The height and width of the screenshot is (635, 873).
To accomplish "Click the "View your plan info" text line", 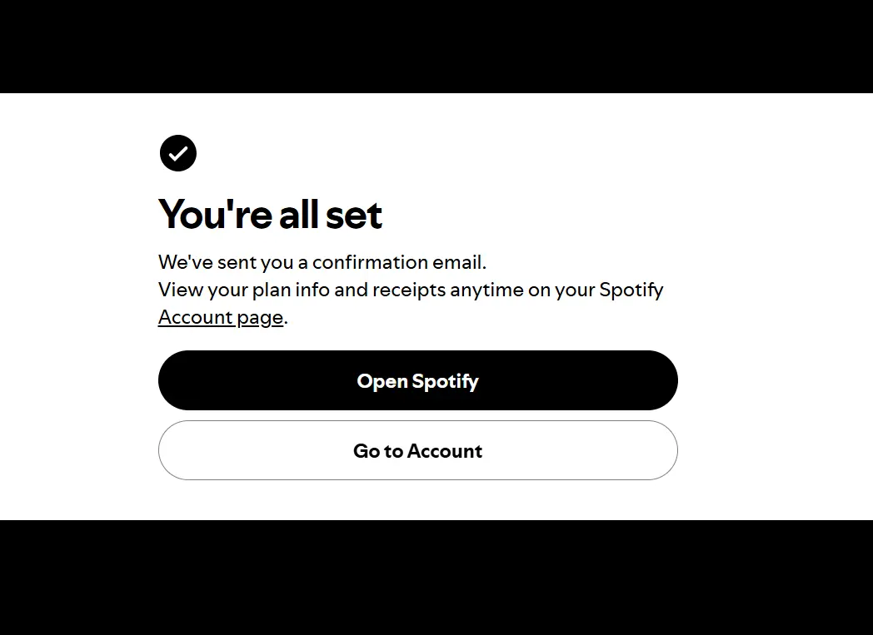I will [x=411, y=290].
